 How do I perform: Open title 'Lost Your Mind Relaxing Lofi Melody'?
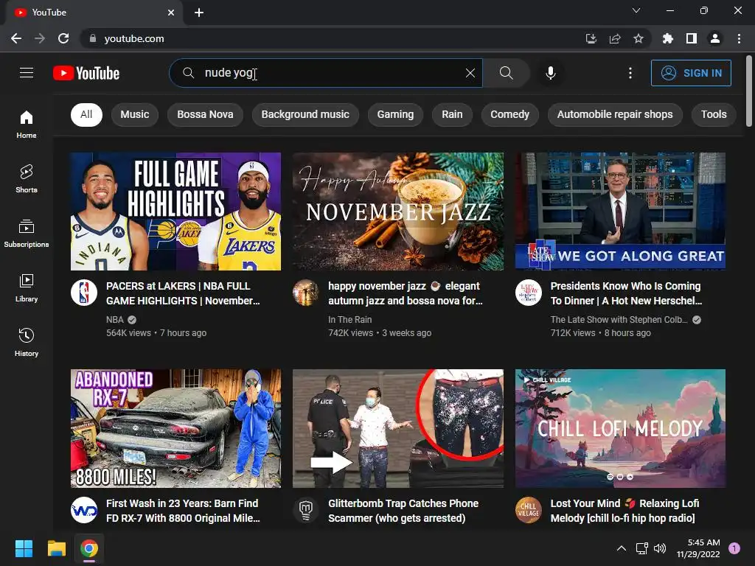(x=625, y=511)
